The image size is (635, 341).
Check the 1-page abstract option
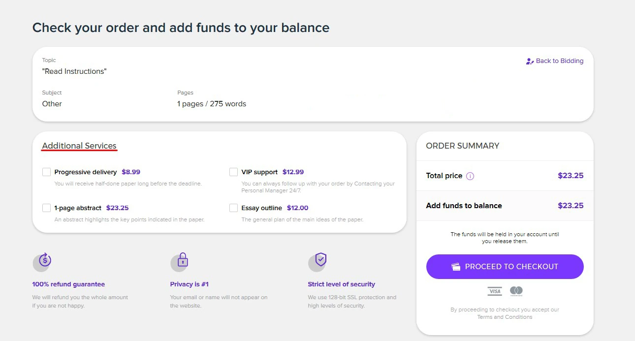[46, 208]
